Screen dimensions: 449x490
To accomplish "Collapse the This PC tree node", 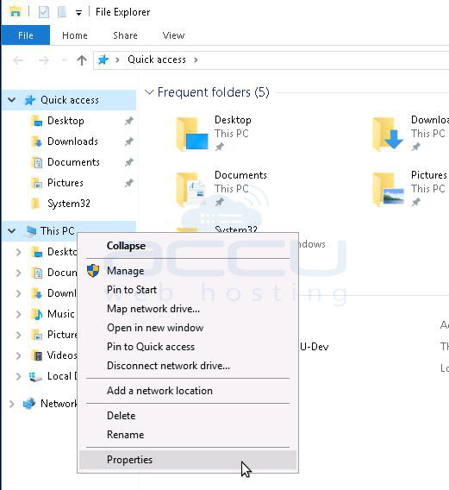I will point(11,231).
